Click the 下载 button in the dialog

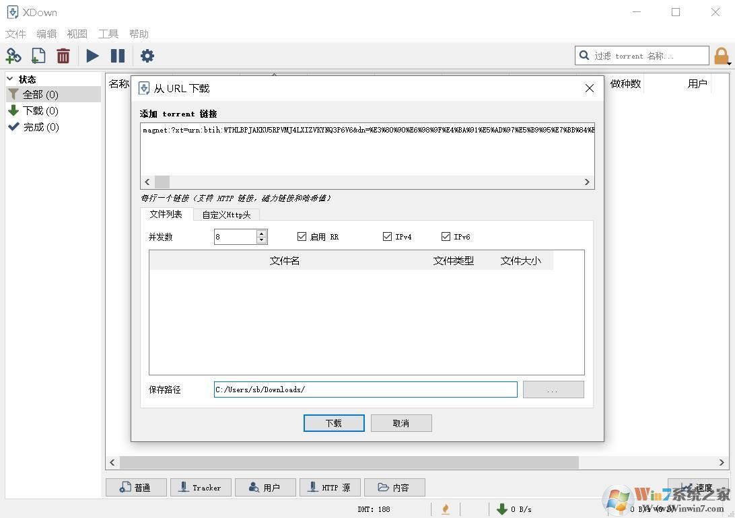click(x=334, y=423)
